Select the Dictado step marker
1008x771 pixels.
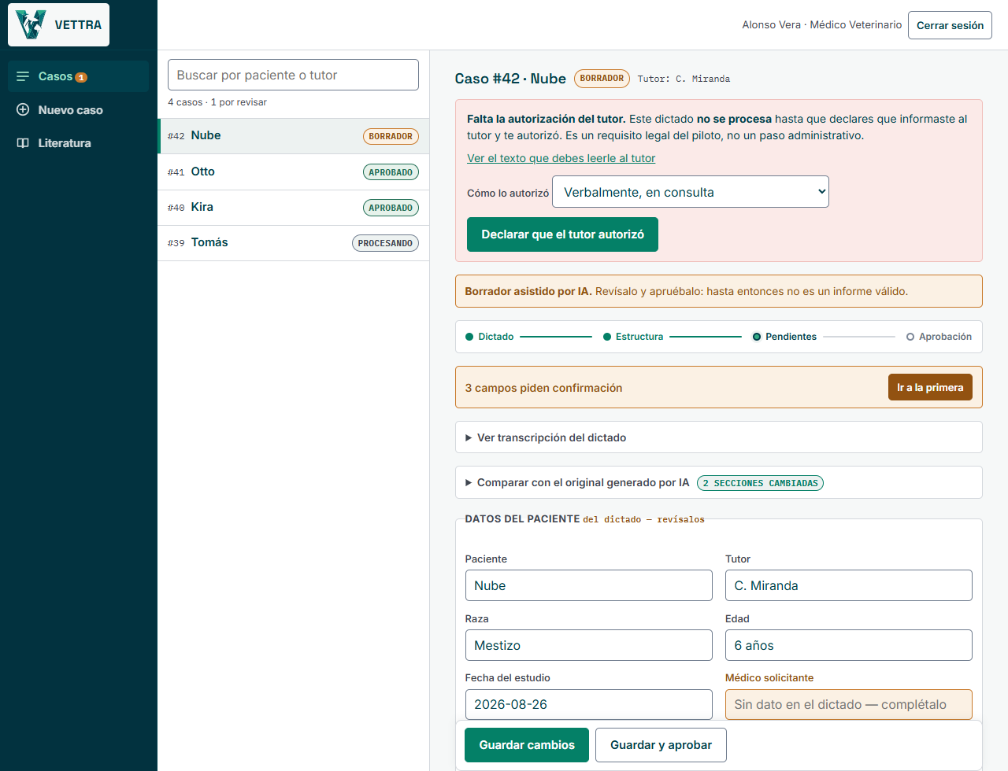469,337
